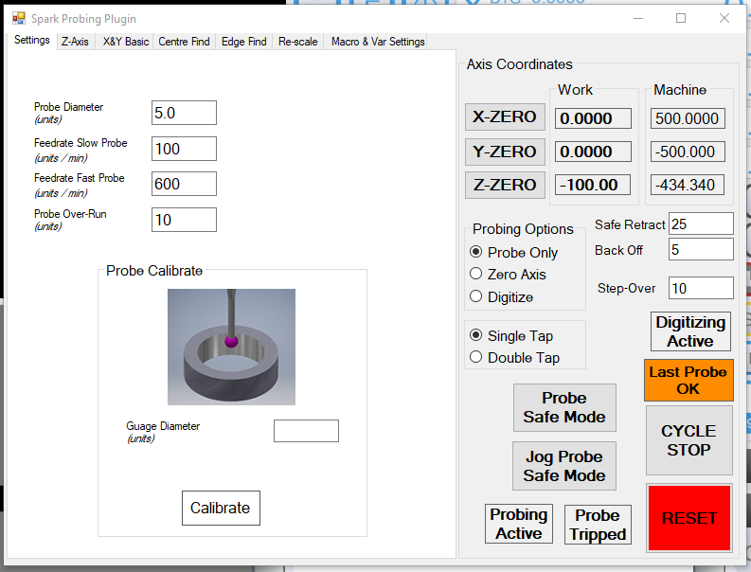Screen dimensions: 751x572
Task: Switch to the Settings tab
Action: pyautogui.click(x=31, y=40)
